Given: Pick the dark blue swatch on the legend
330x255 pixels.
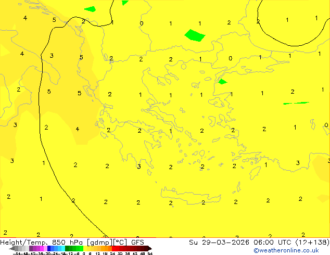Looking at the screenshot, I should coord(49,248).
